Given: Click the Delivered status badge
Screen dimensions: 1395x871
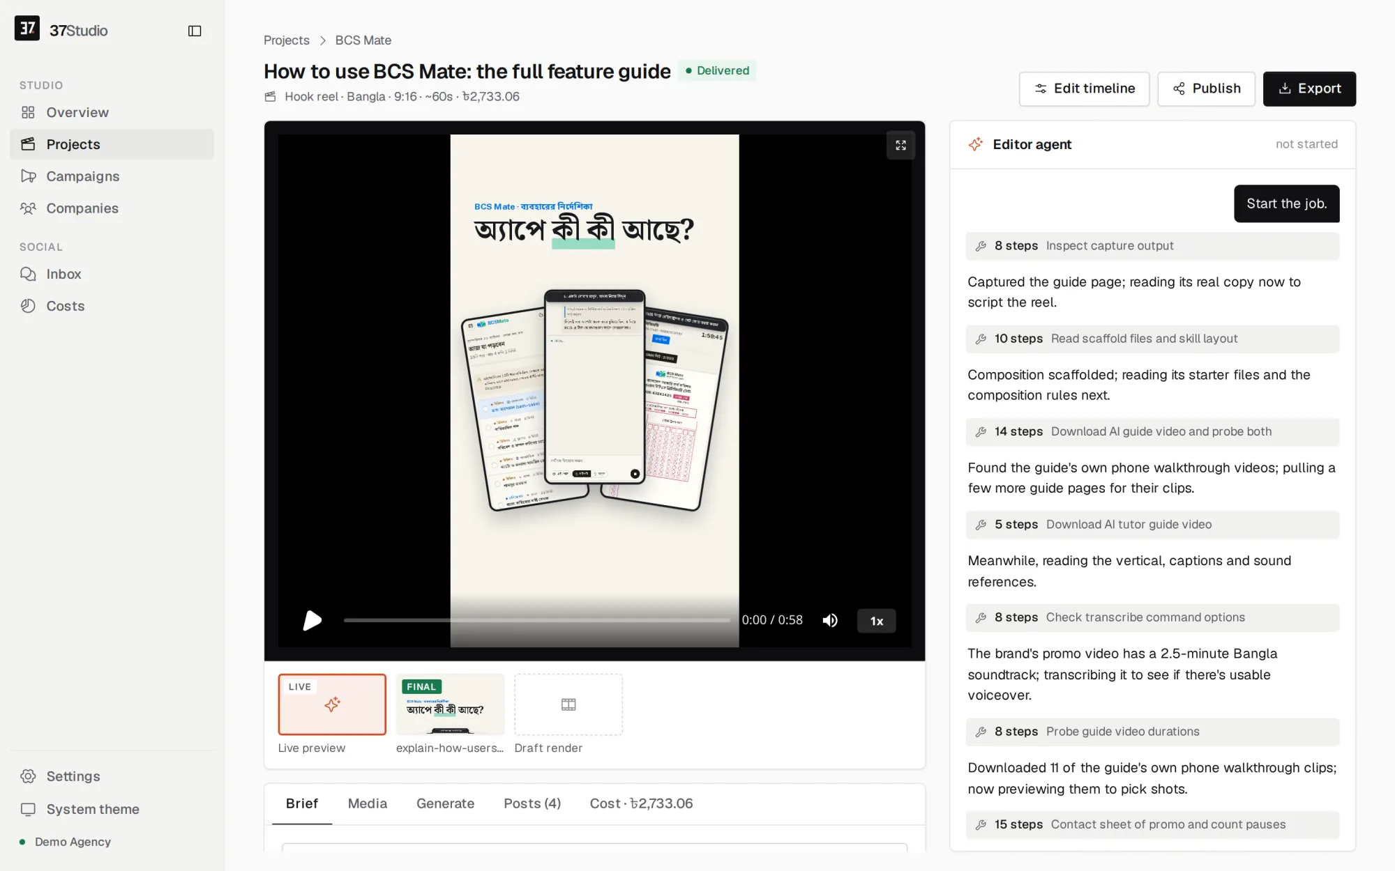Looking at the screenshot, I should [x=717, y=70].
